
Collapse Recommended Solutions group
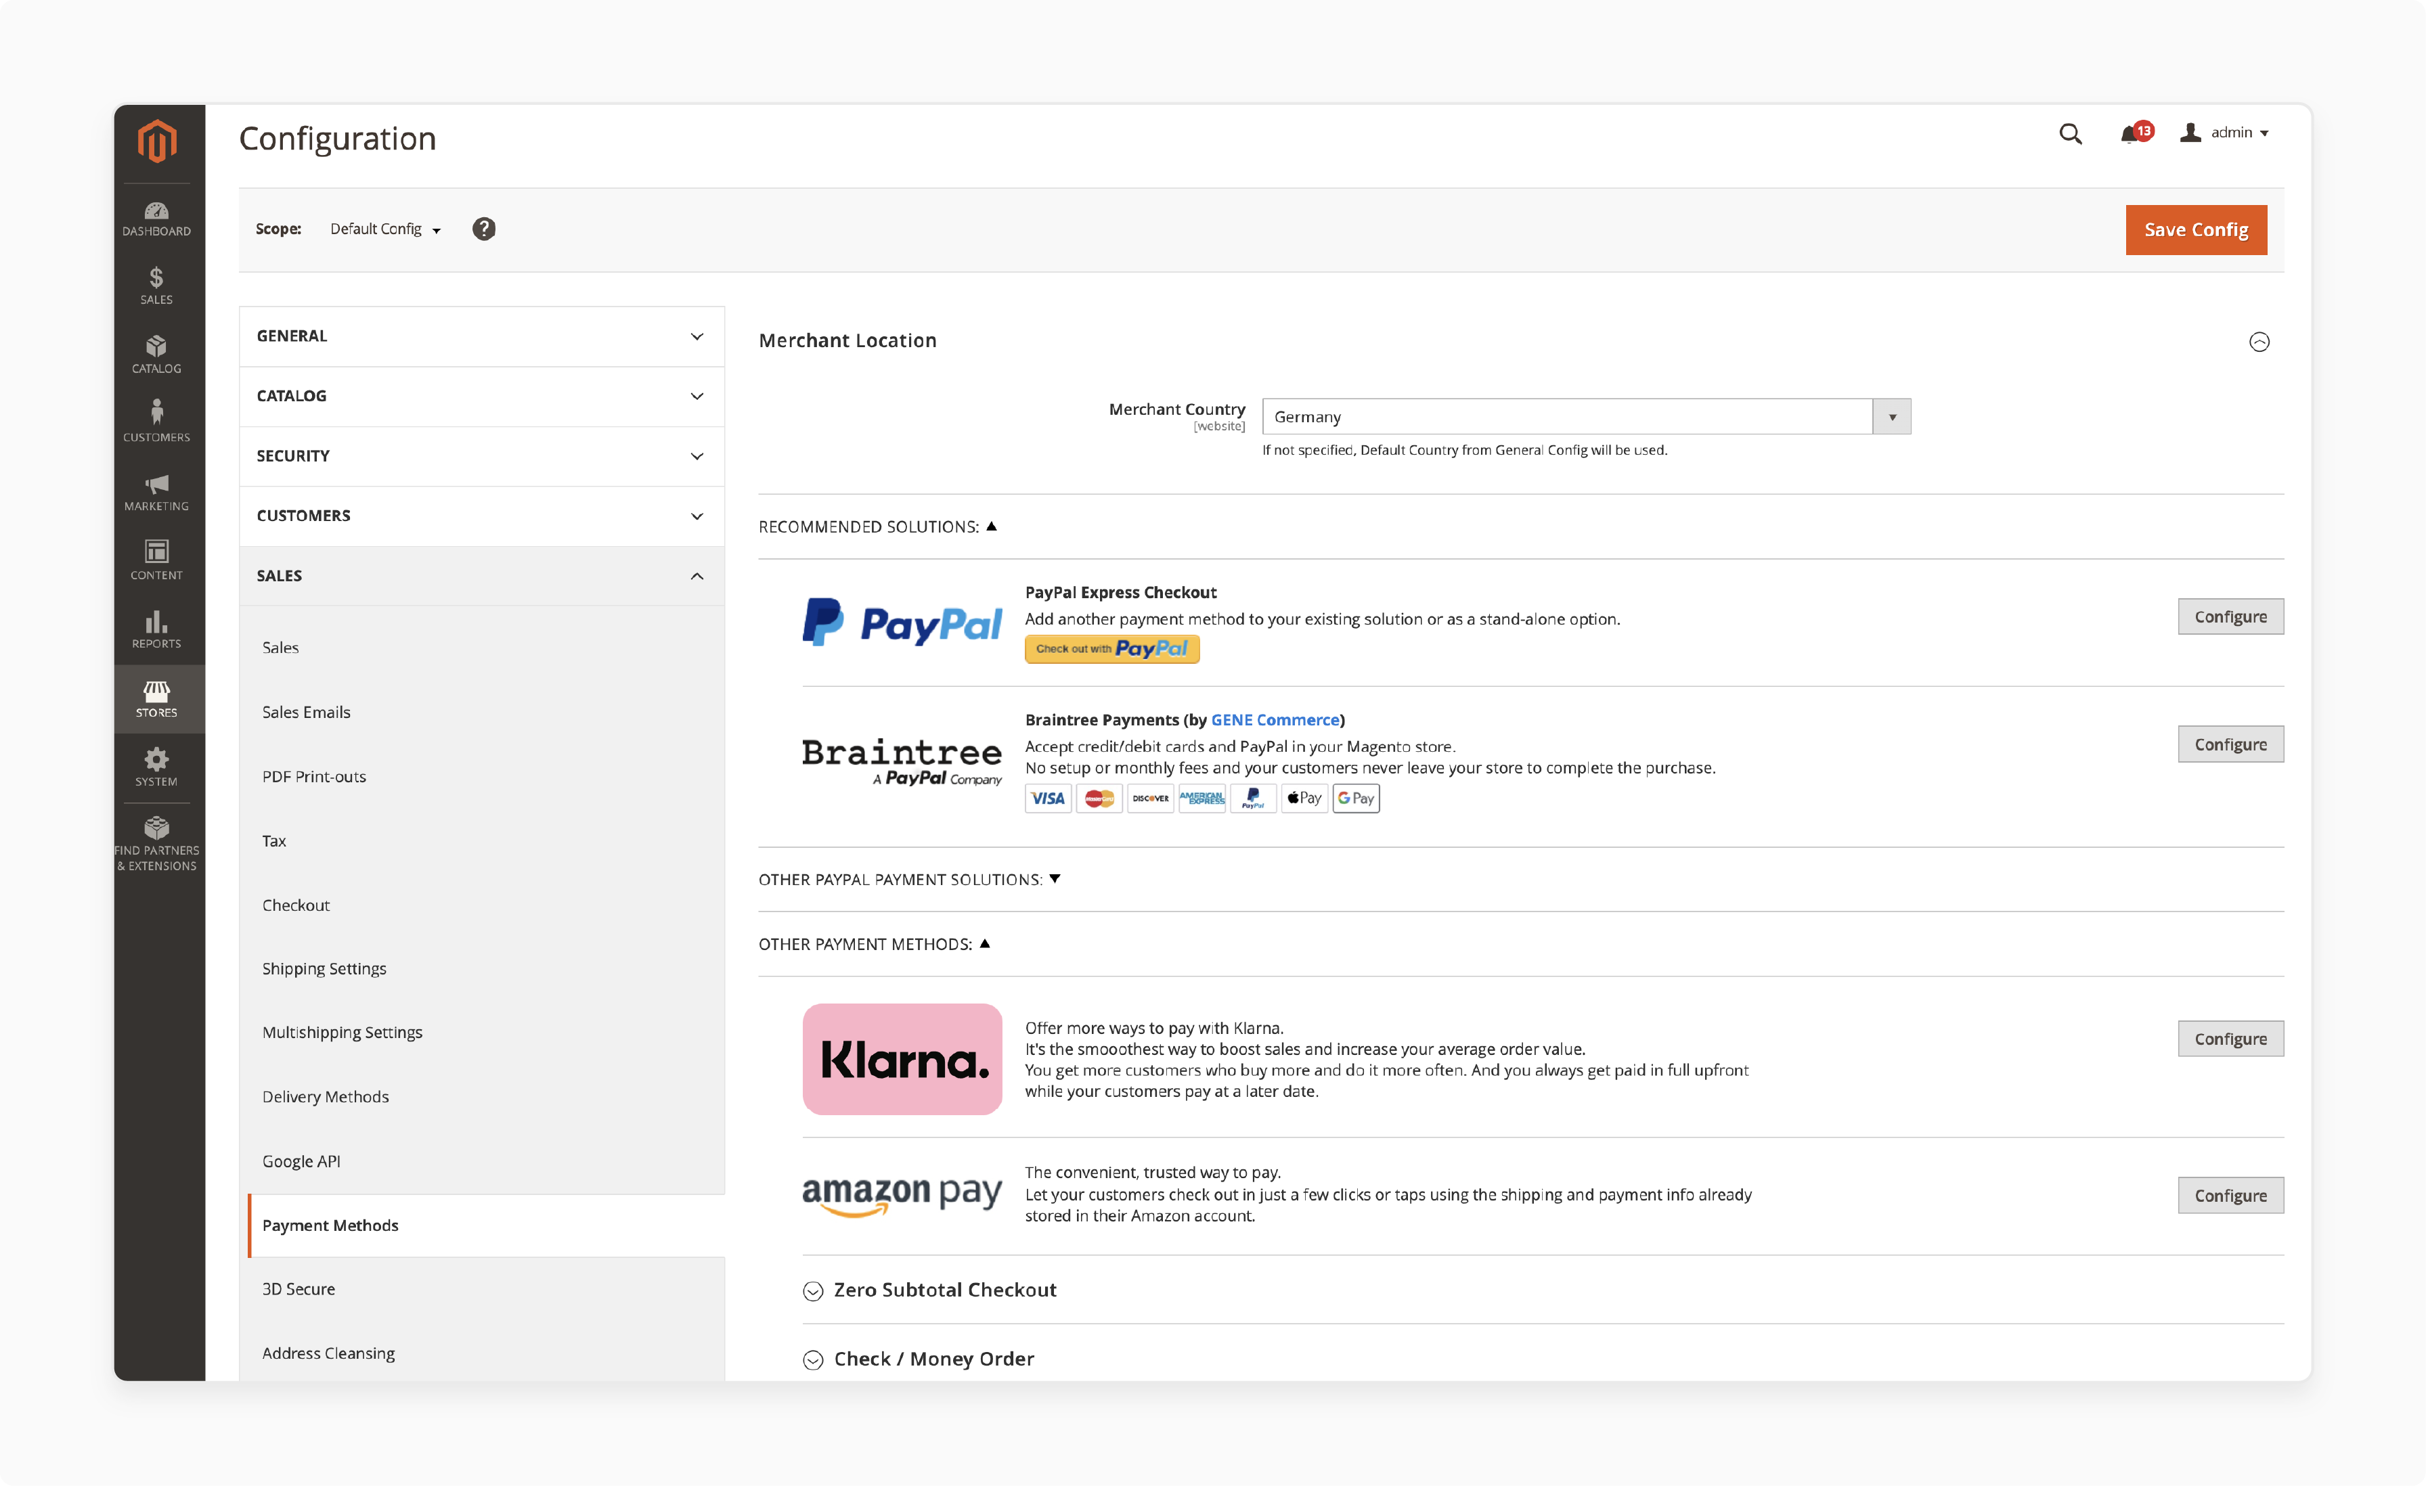pos(877,526)
